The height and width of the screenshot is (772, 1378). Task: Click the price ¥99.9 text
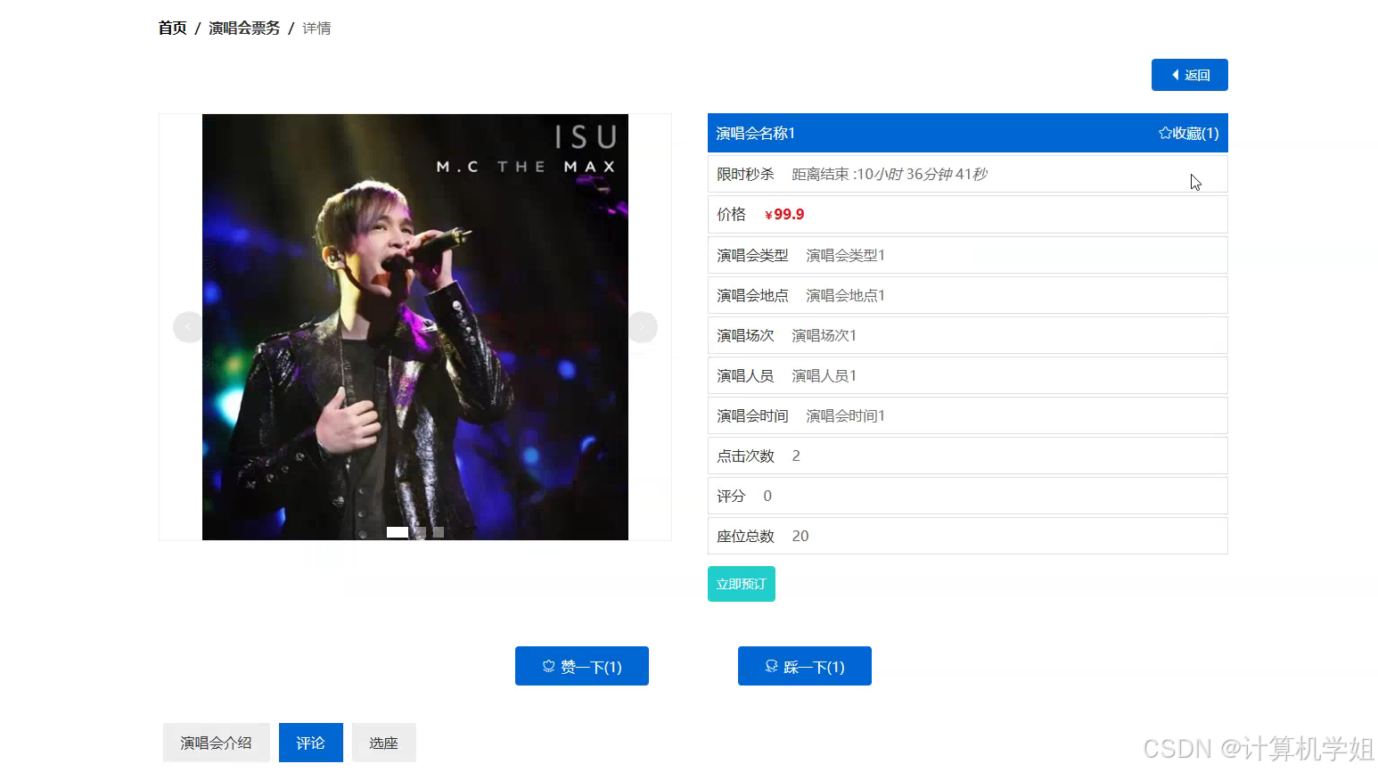[x=784, y=215]
